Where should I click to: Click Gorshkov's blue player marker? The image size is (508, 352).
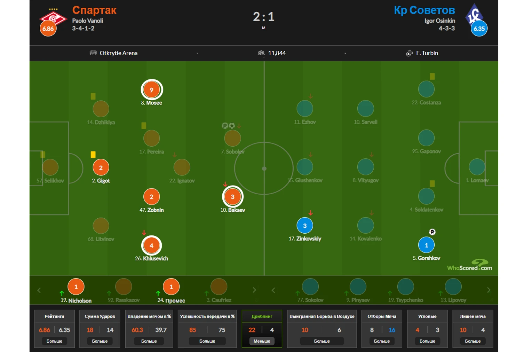pyautogui.click(x=427, y=245)
